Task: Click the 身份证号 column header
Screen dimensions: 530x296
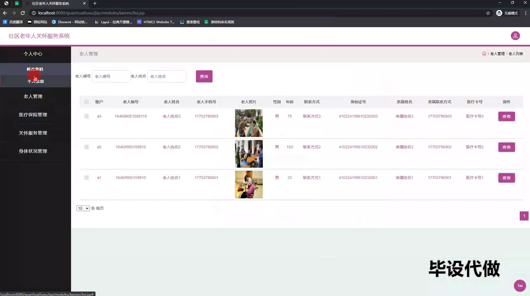Action: [x=358, y=102]
